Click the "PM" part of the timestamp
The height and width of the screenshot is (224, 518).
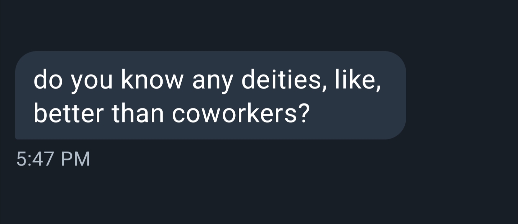tap(75, 159)
